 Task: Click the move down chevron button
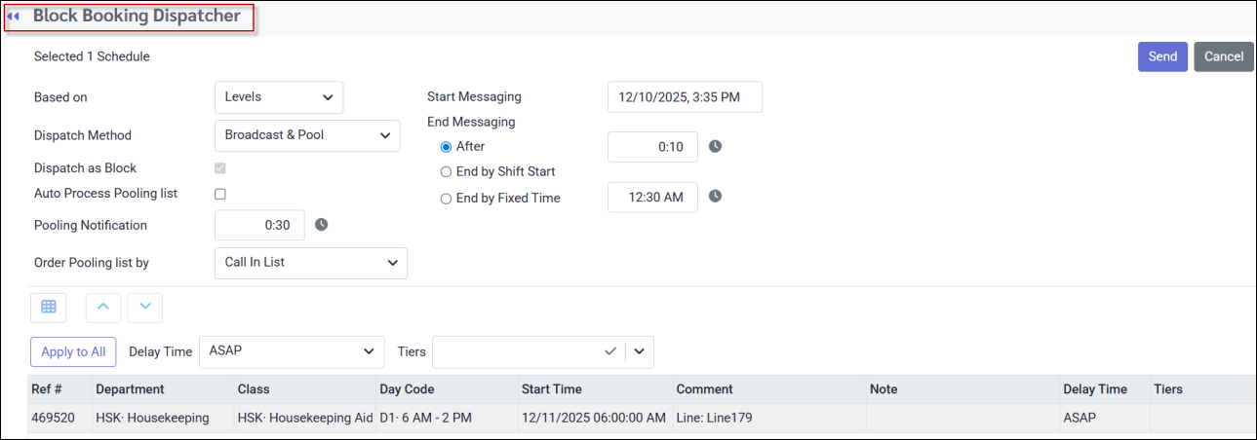(145, 307)
